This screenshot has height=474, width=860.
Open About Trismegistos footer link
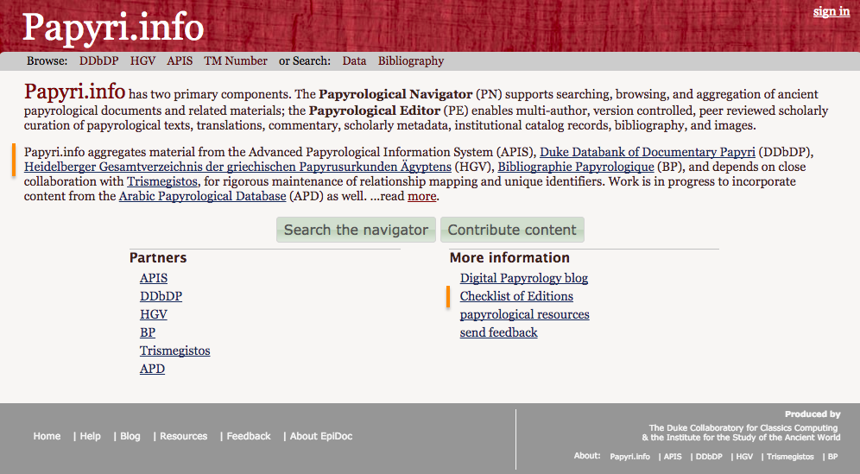[790, 457]
